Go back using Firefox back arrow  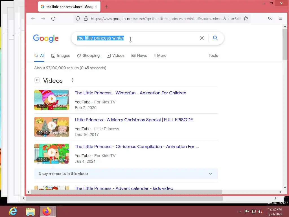click(x=33, y=18)
